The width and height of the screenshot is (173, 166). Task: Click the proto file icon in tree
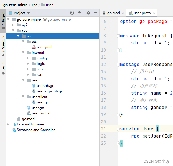(29, 113)
